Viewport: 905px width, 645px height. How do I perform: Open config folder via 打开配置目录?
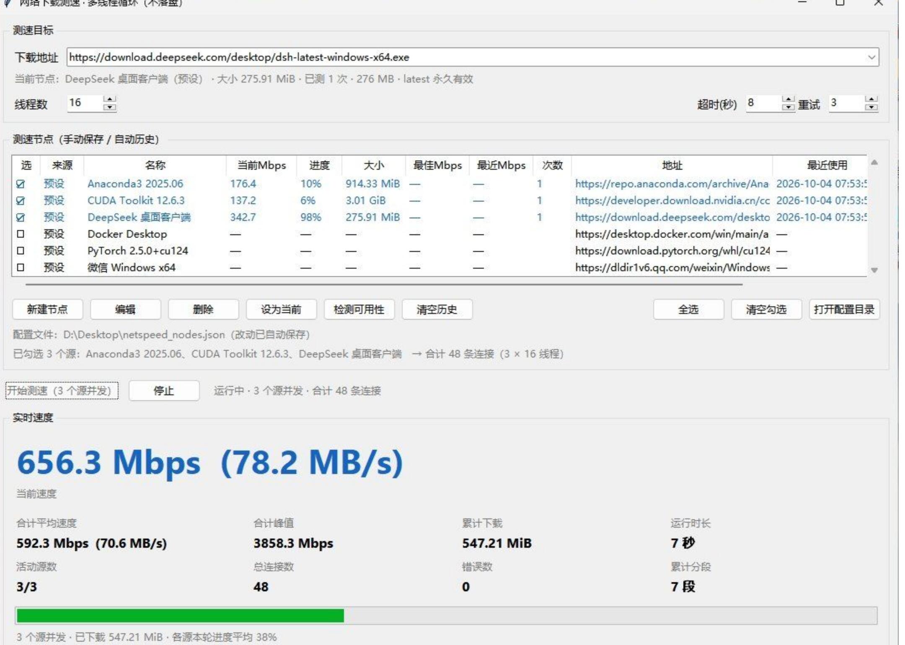pyautogui.click(x=844, y=310)
